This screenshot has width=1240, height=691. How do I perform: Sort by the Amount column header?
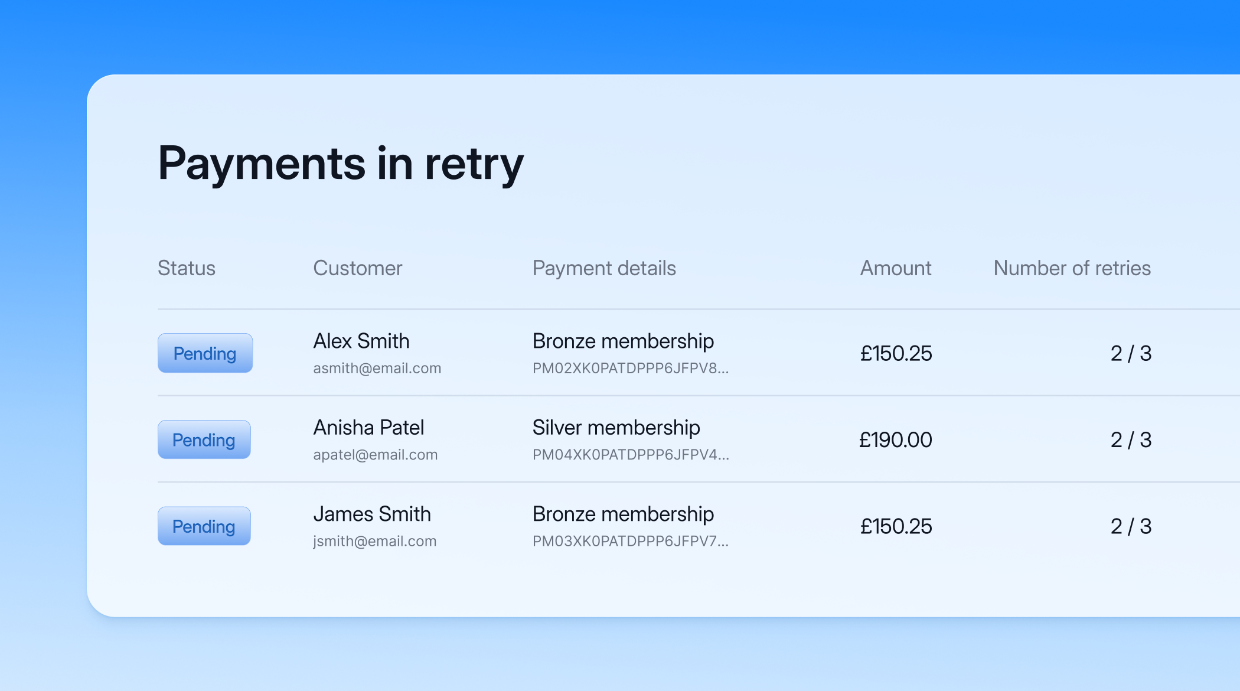(896, 268)
